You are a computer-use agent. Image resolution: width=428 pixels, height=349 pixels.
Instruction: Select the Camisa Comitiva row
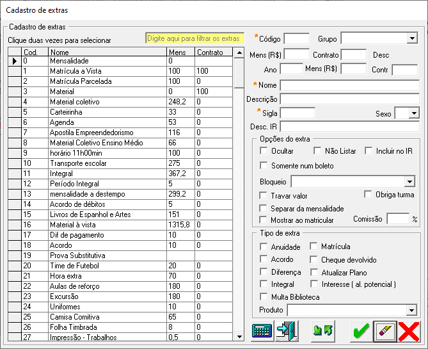(120, 317)
